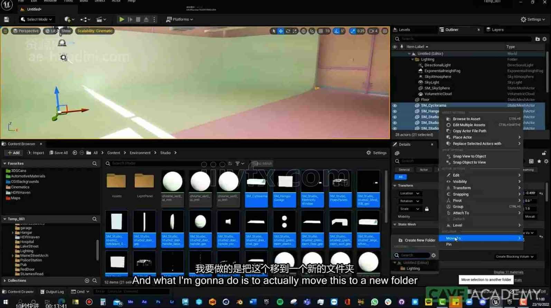The image size is (551, 308).
Task: Choose Browse to Asset menu entry
Action: click(480, 119)
